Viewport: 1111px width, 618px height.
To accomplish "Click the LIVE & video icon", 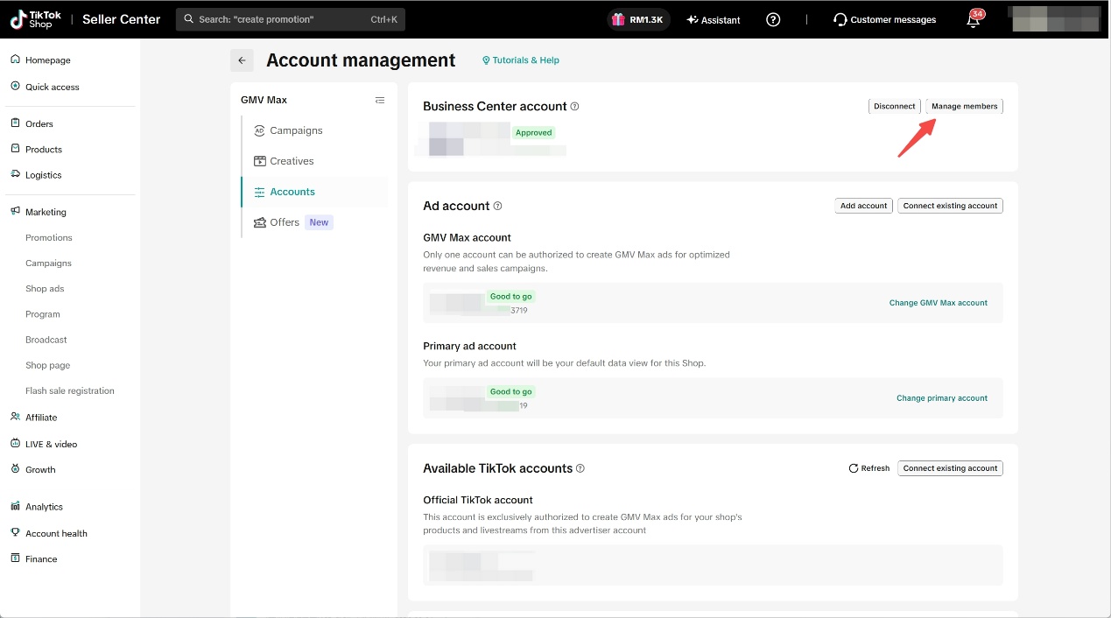I will coord(15,443).
